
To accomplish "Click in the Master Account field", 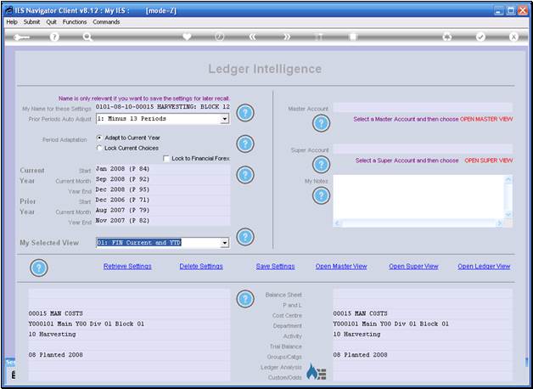I will coord(423,108).
